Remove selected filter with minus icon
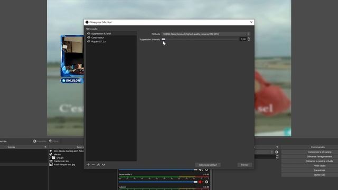Screen dimensions: 338x190 tap(93, 165)
